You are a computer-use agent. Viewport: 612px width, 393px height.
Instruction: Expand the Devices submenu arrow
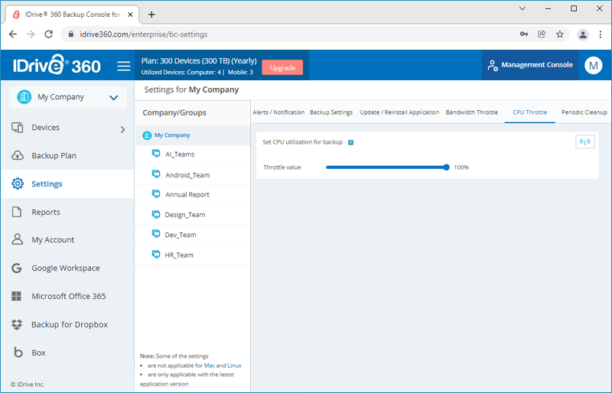tap(122, 129)
